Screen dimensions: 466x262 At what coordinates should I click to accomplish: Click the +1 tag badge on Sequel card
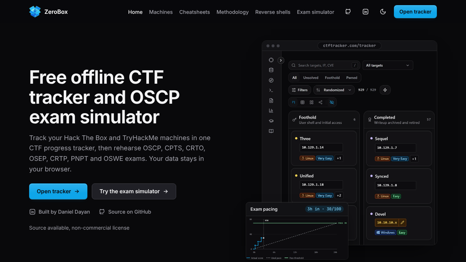(414, 159)
